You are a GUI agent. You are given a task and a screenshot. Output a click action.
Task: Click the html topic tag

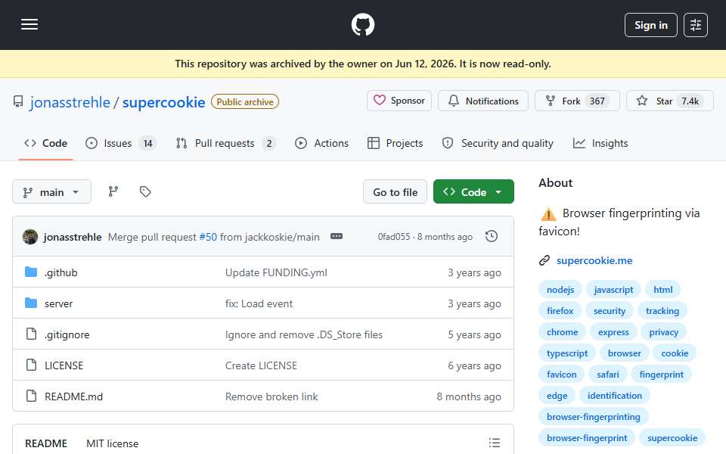pyautogui.click(x=662, y=290)
